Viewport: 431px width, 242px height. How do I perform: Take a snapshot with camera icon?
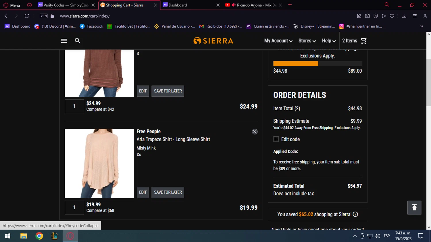[367, 16]
